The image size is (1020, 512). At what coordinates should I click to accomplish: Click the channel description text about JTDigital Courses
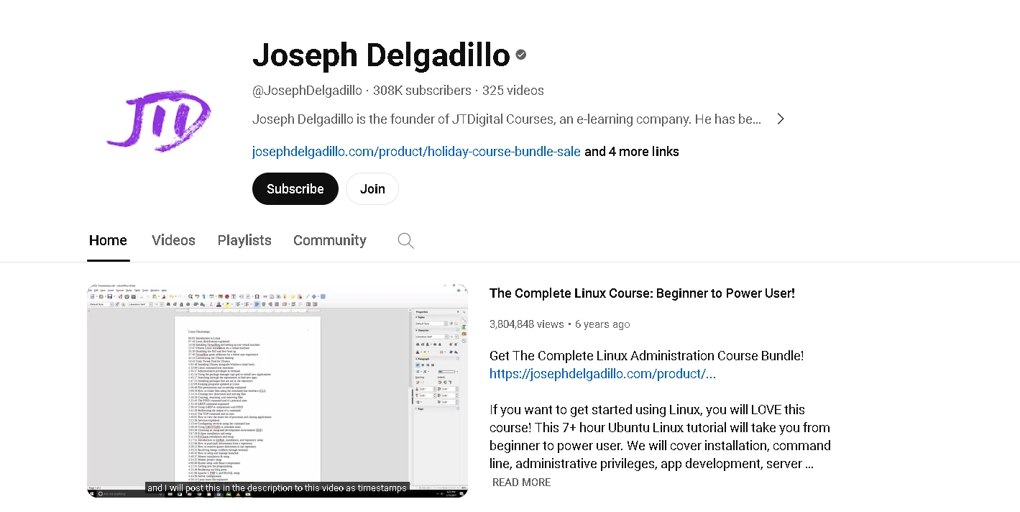(x=506, y=119)
